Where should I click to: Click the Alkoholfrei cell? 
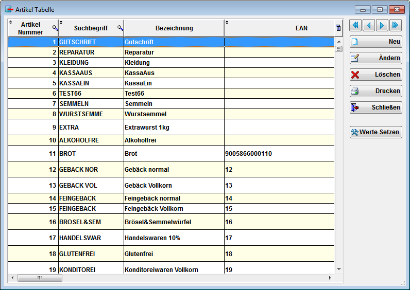174,140
